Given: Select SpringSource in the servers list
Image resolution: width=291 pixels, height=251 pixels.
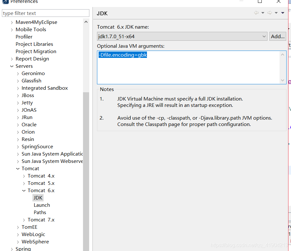Looking at the screenshot, I should [37, 147].
